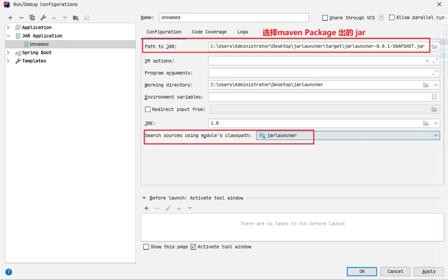Move before launch task up
This screenshot has width=448, height=280.
pos(179,208)
